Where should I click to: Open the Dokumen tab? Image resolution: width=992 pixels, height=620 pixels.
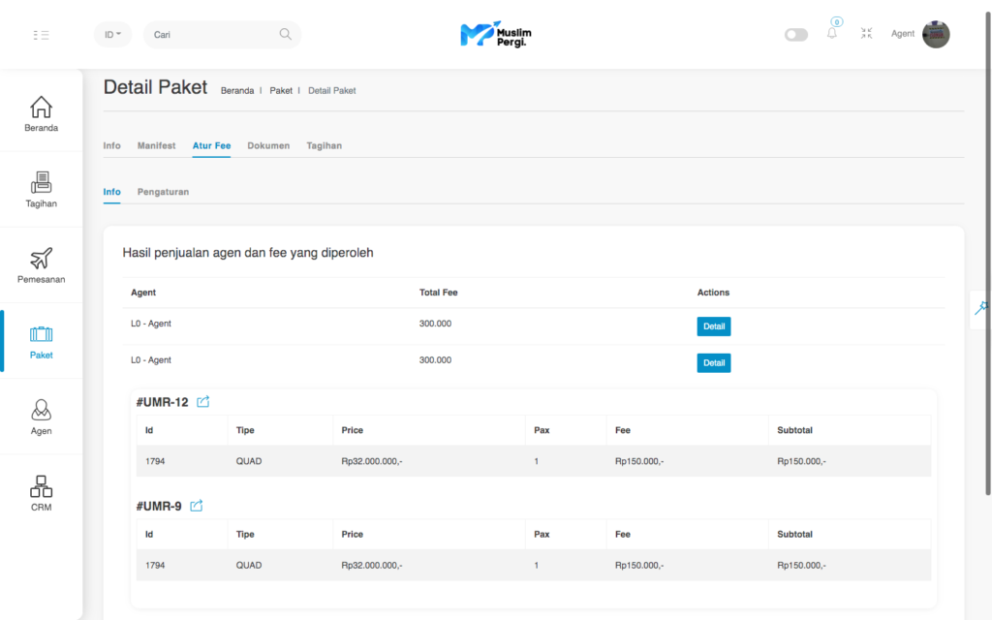pos(268,145)
